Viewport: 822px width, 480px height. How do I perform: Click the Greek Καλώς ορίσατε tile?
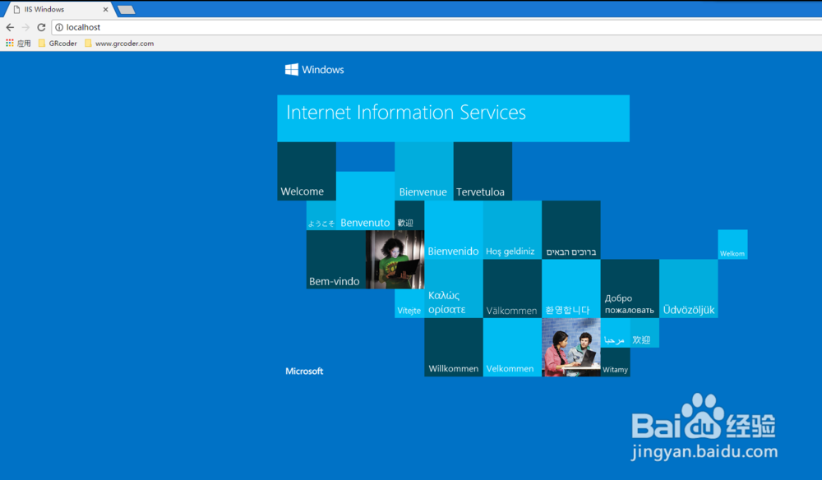[454, 288]
